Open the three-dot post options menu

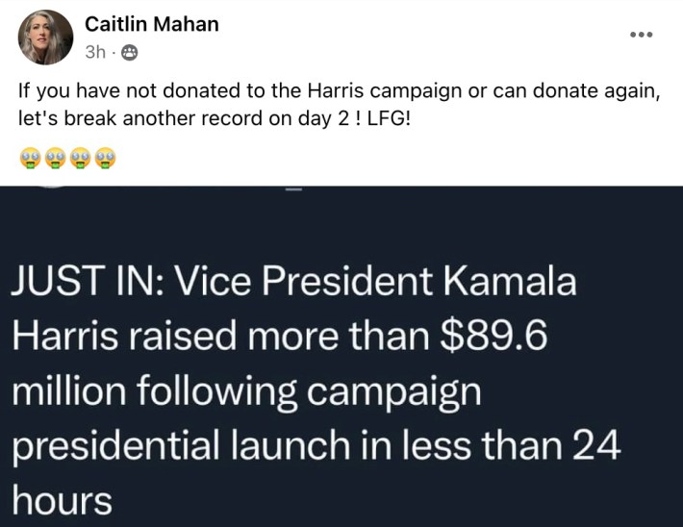(641, 35)
